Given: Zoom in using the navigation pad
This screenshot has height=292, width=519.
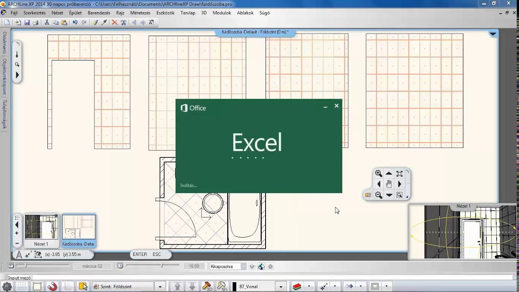Looking at the screenshot, I should click(x=379, y=174).
